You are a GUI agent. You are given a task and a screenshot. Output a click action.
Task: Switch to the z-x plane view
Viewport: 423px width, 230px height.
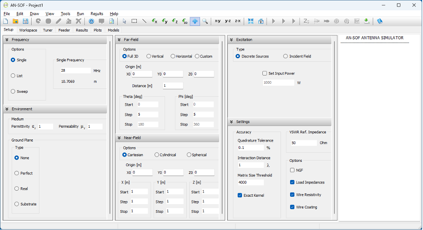click(x=238, y=21)
